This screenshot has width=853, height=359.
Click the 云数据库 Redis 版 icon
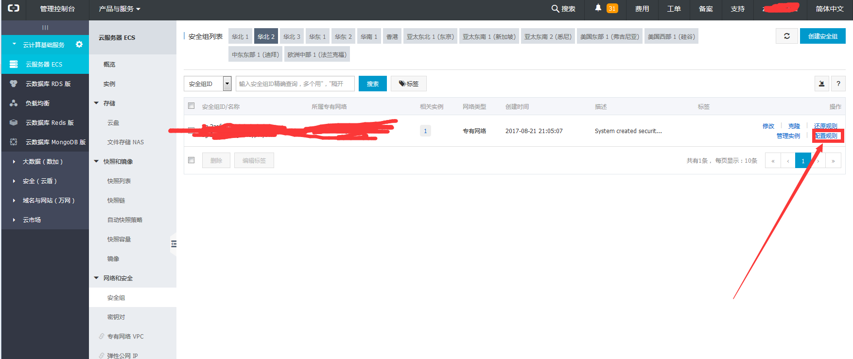pyautogui.click(x=14, y=122)
